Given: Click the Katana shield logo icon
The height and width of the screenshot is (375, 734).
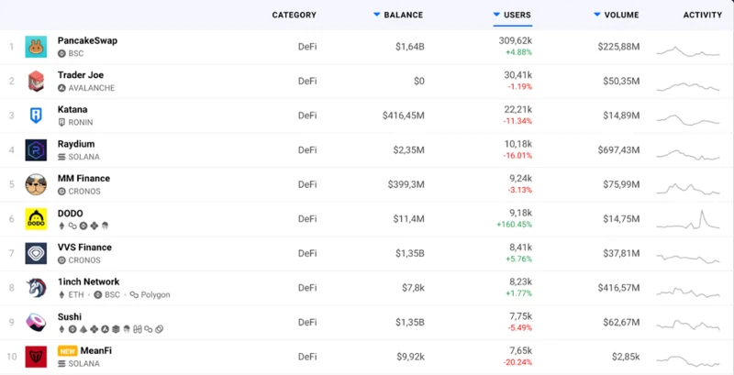Looking at the screenshot, I should coord(36,116).
